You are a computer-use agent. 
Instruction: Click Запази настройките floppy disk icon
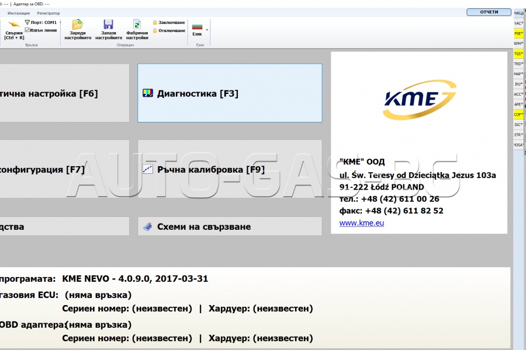(108, 24)
